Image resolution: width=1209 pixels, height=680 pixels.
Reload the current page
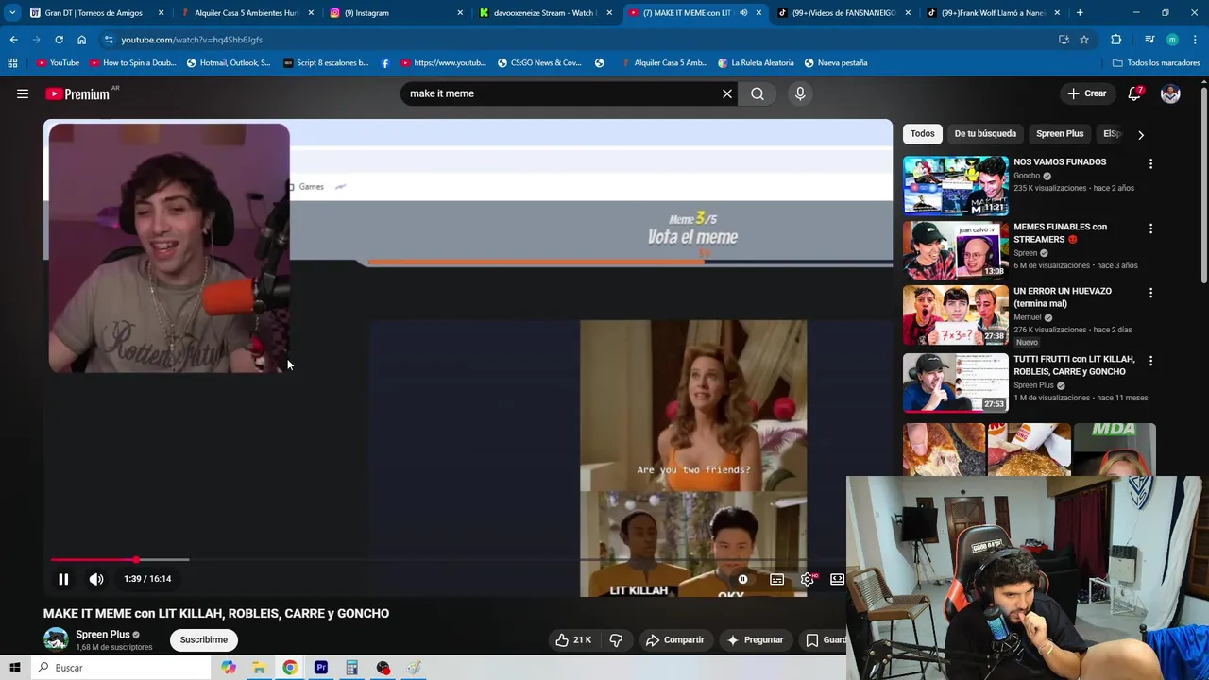59,40
